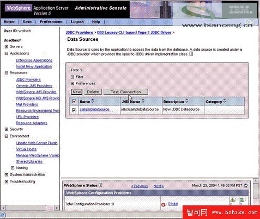Image resolution: width=260 pixels, height=219 pixels.
Task: Open Help in the top menu
Action: point(96,22)
